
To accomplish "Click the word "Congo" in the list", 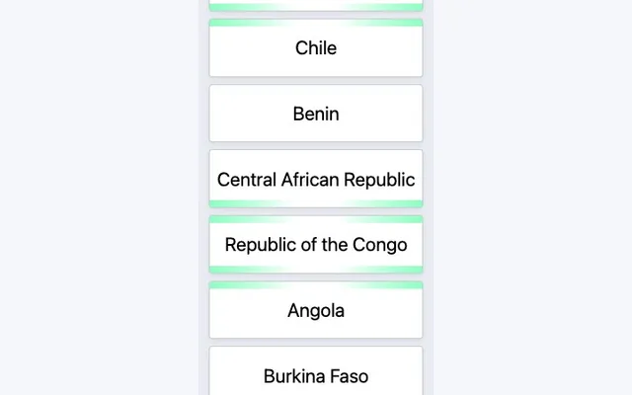I will click(379, 245).
